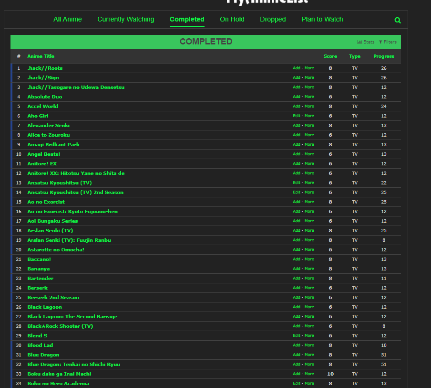Switch to the All Anime tab

(68, 19)
